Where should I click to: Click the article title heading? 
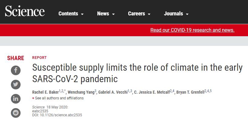pos(137,73)
